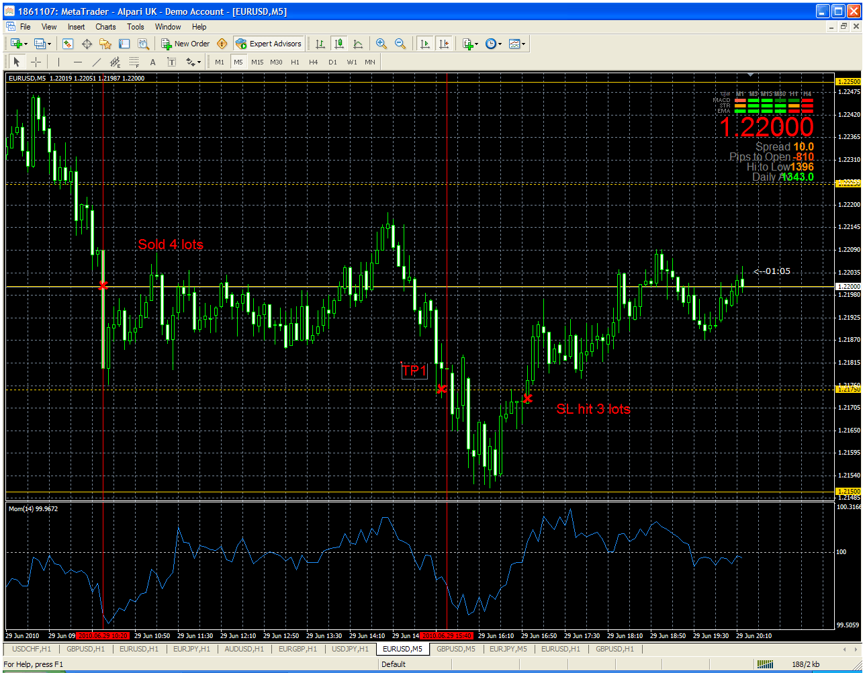
Task: Toggle Chart Shift button
Action: pos(443,44)
